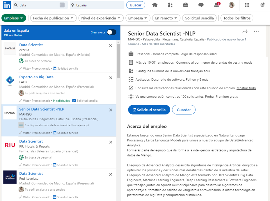Screen dimensions: 270x201
Task: Open the Empleos category menu
Action: coord(14,18)
